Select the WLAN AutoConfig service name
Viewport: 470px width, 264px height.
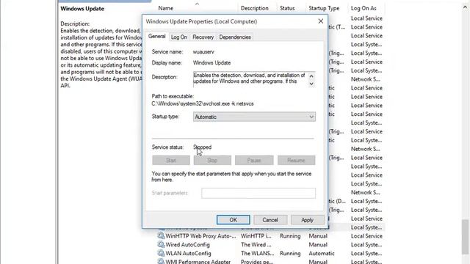coord(188,253)
